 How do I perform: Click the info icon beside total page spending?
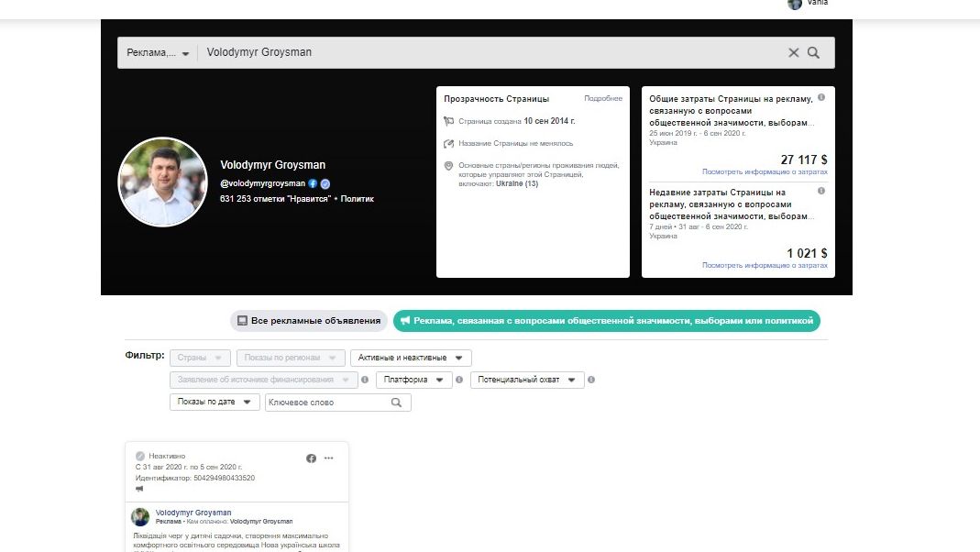pos(820,97)
